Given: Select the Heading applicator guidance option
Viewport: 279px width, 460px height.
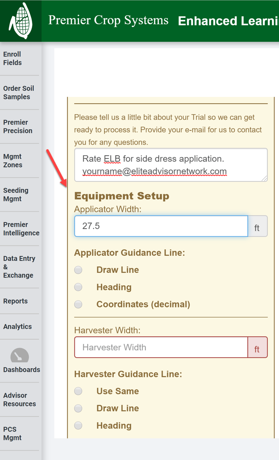Looking at the screenshot, I should click(78, 287).
